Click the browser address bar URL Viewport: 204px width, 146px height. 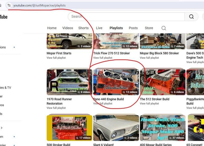click(x=40, y=5)
